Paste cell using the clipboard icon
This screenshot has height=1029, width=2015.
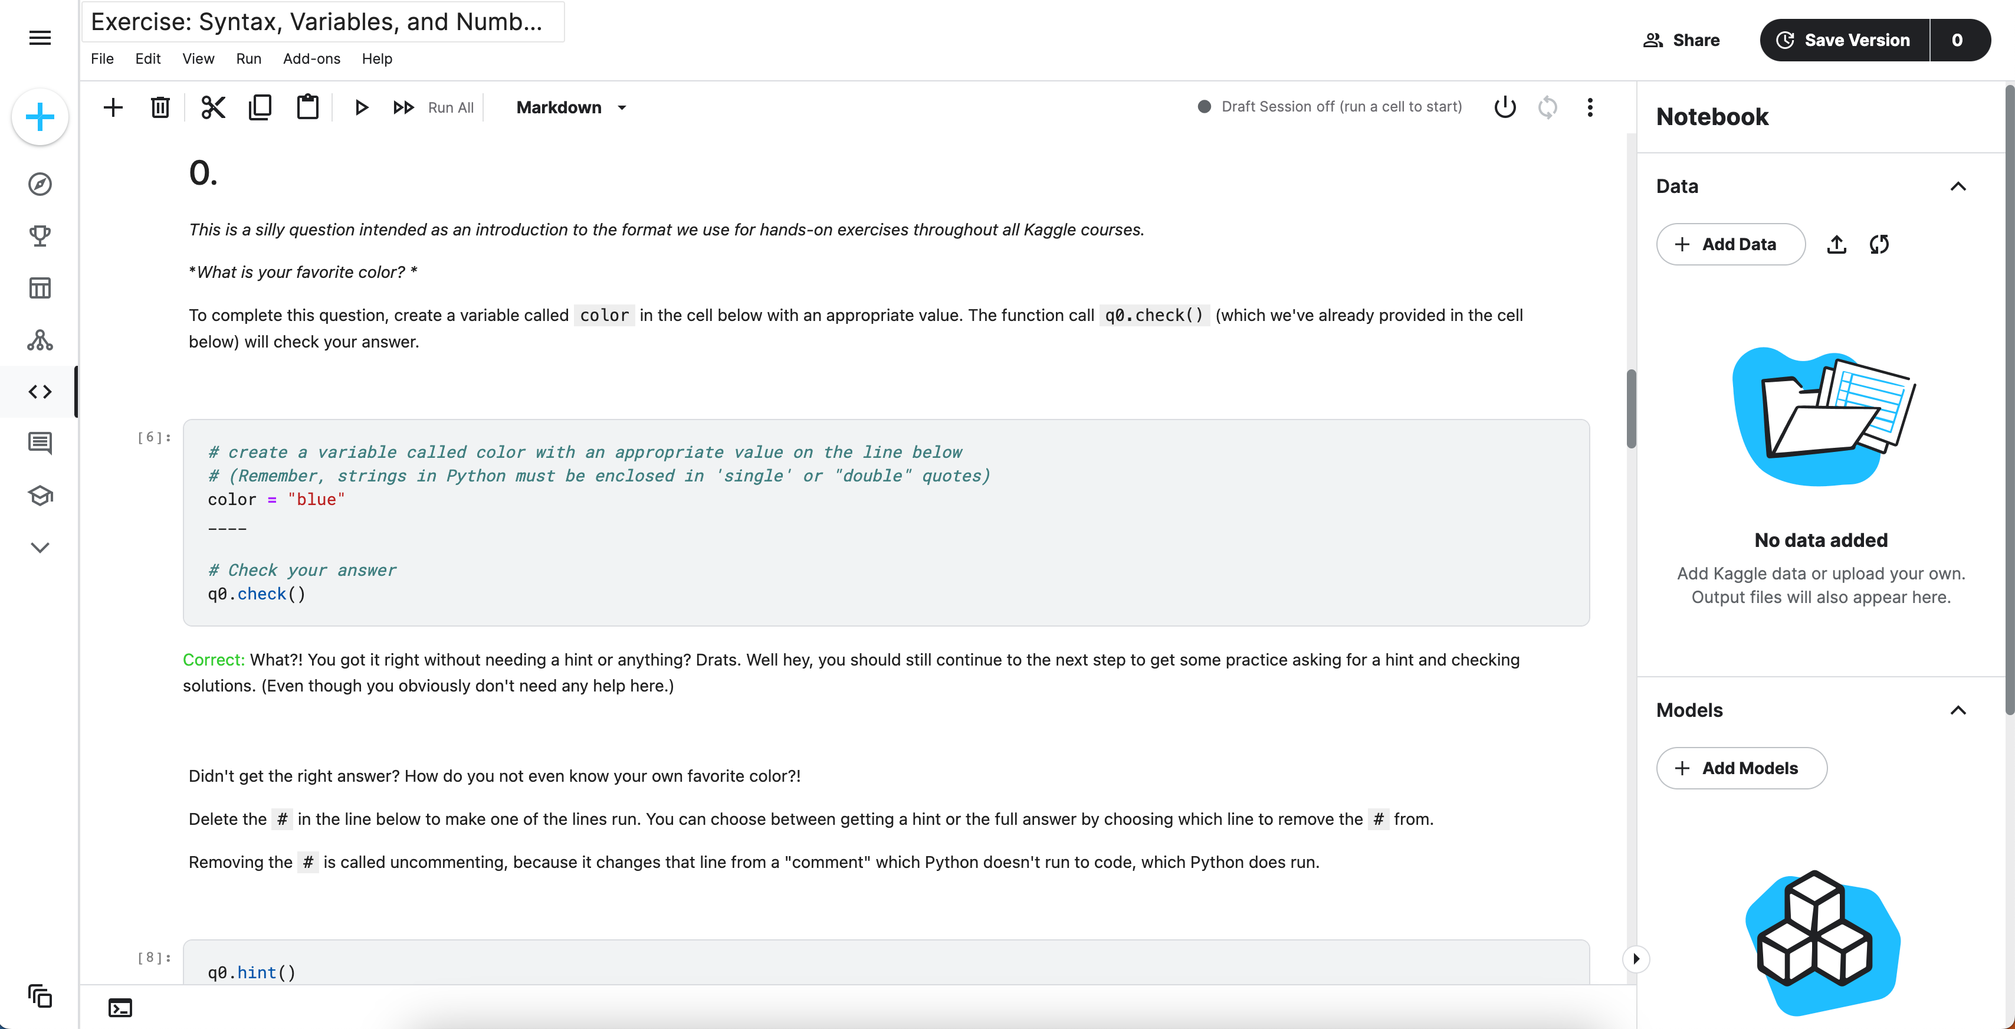307,107
